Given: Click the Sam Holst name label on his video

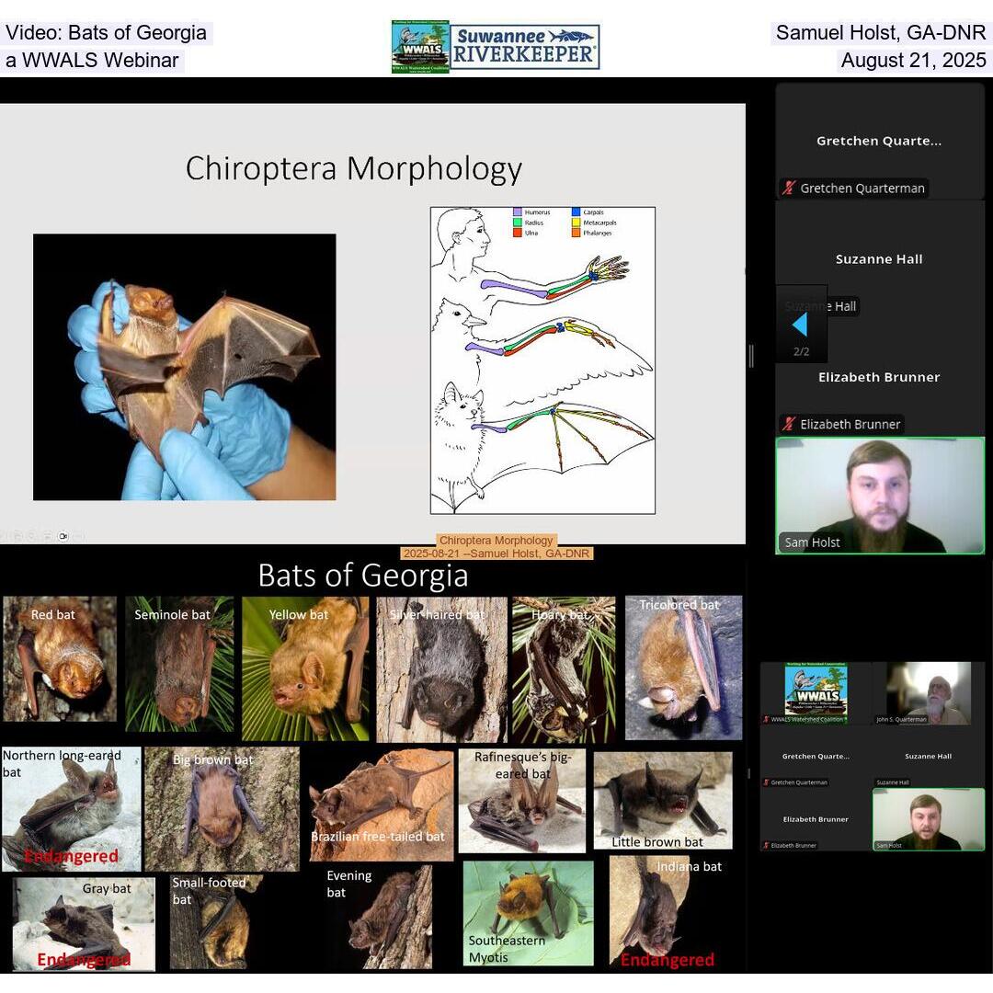Looking at the screenshot, I should click(x=813, y=542).
